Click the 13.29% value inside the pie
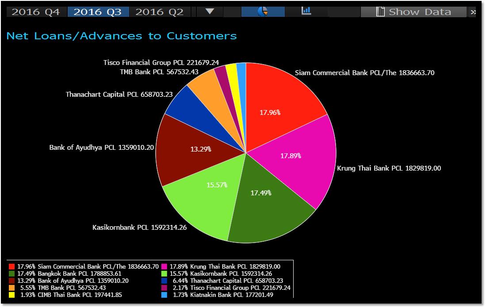Viewport: 486px width, 308px height. coord(201,149)
